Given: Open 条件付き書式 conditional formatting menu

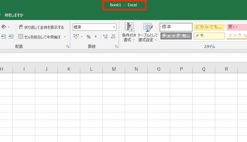Looking at the screenshot, I should tap(129, 32).
